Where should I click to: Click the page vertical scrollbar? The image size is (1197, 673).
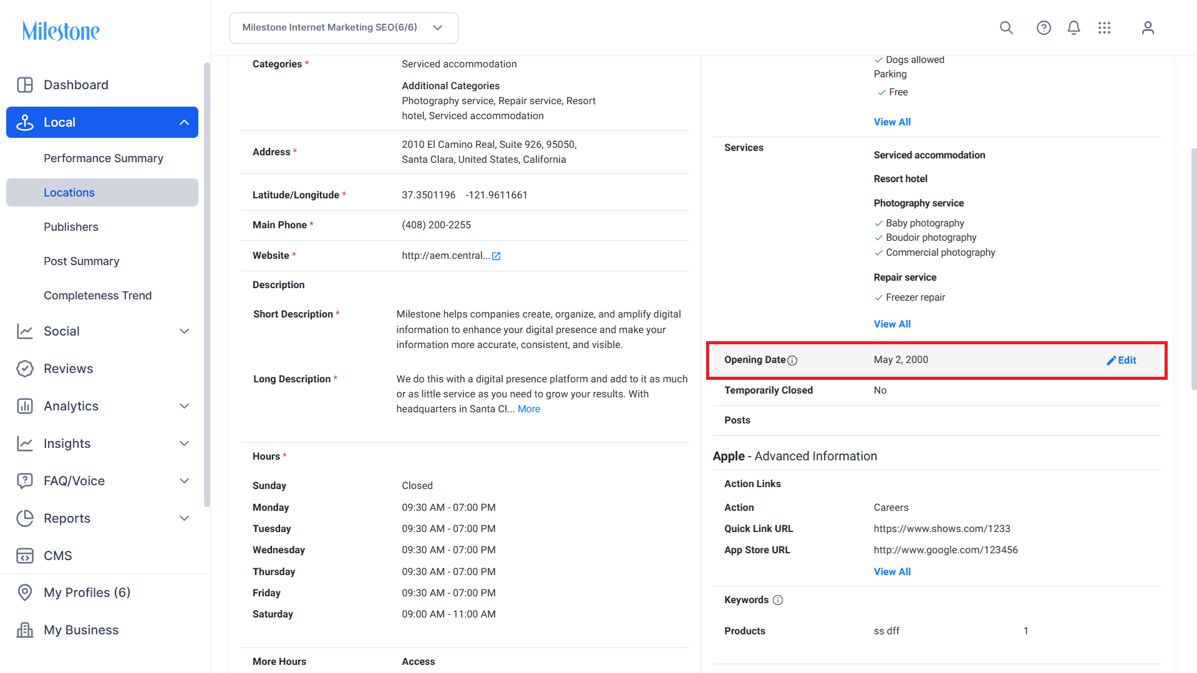pos(1194,269)
